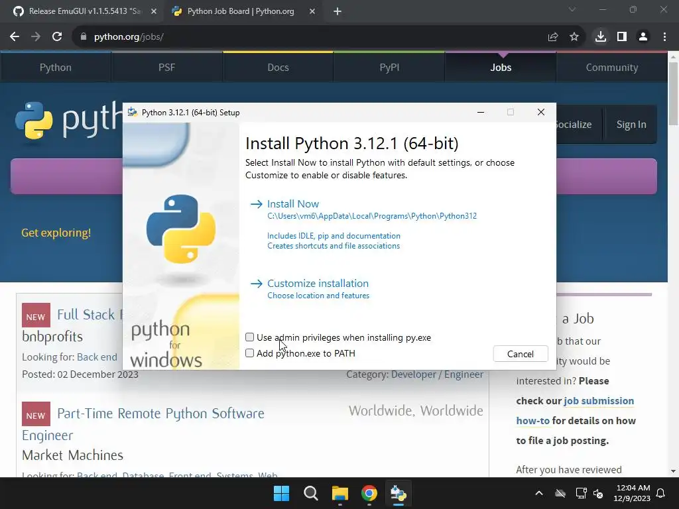Open the Chrome tab search chevron
The image size is (679, 509).
[x=572, y=9]
